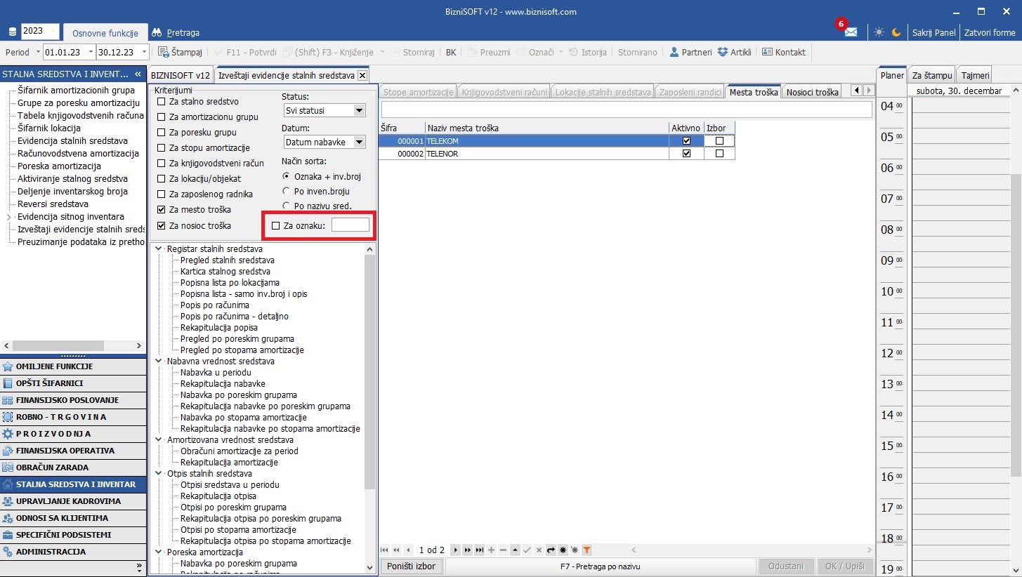Collapse the side panel with double-arrow icon

coord(138,74)
